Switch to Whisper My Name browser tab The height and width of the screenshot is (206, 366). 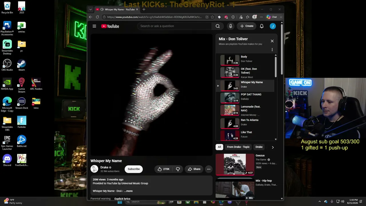[x=117, y=9]
